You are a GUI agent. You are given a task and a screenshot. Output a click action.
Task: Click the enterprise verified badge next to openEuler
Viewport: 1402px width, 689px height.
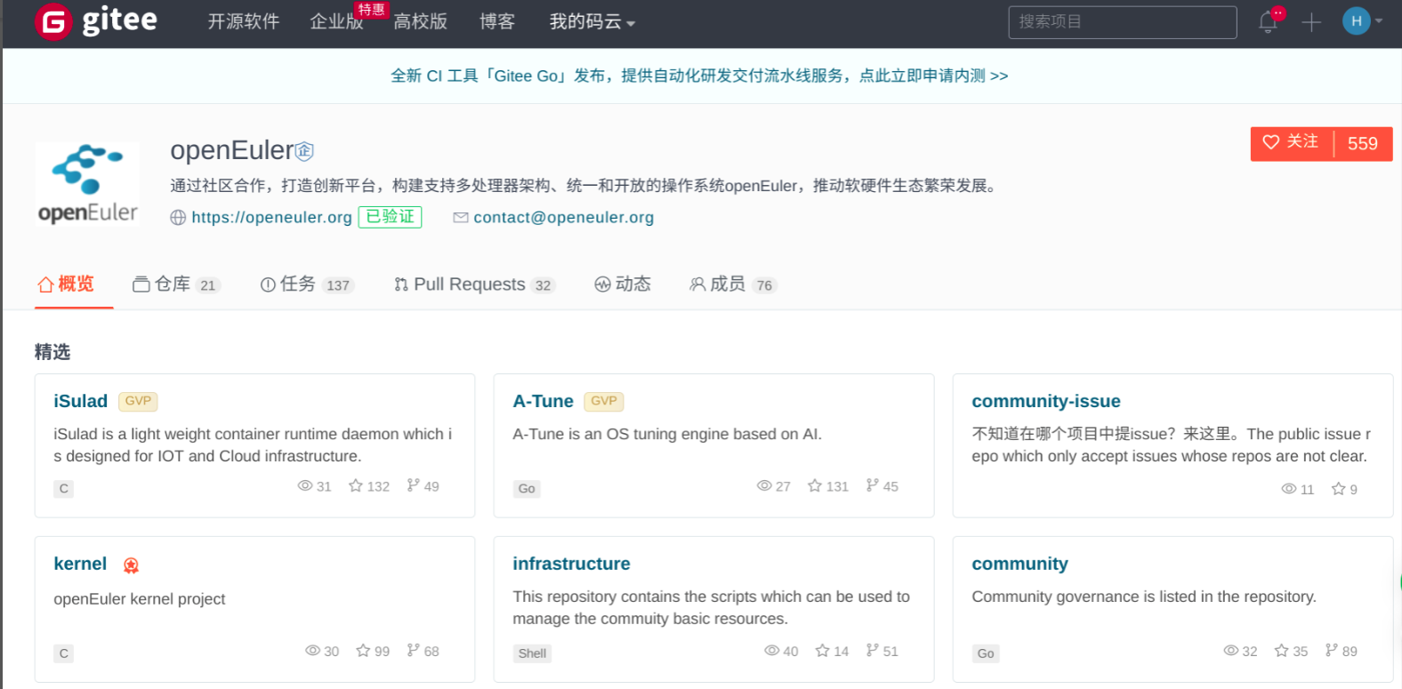[304, 151]
